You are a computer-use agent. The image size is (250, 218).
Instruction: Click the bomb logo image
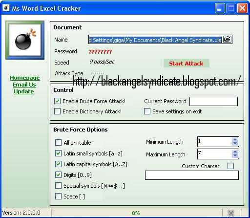(x=25, y=40)
